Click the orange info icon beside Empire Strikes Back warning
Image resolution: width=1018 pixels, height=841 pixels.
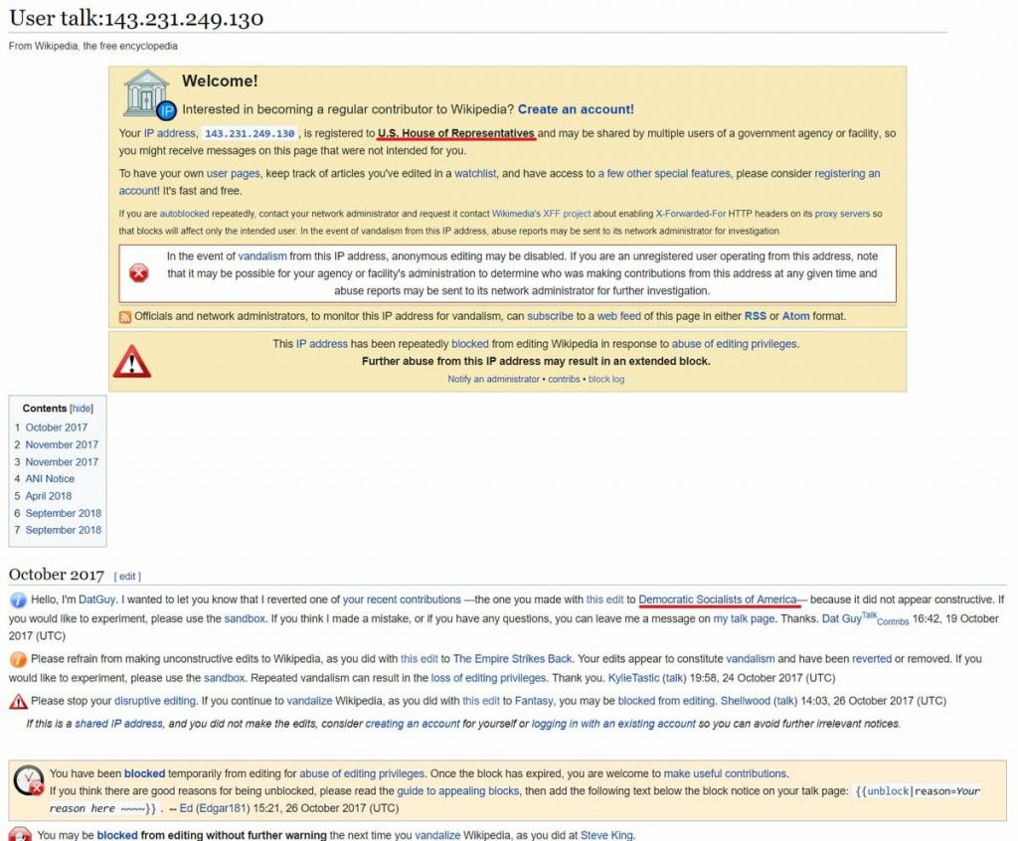pyautogui.click(x=18, y=659)
